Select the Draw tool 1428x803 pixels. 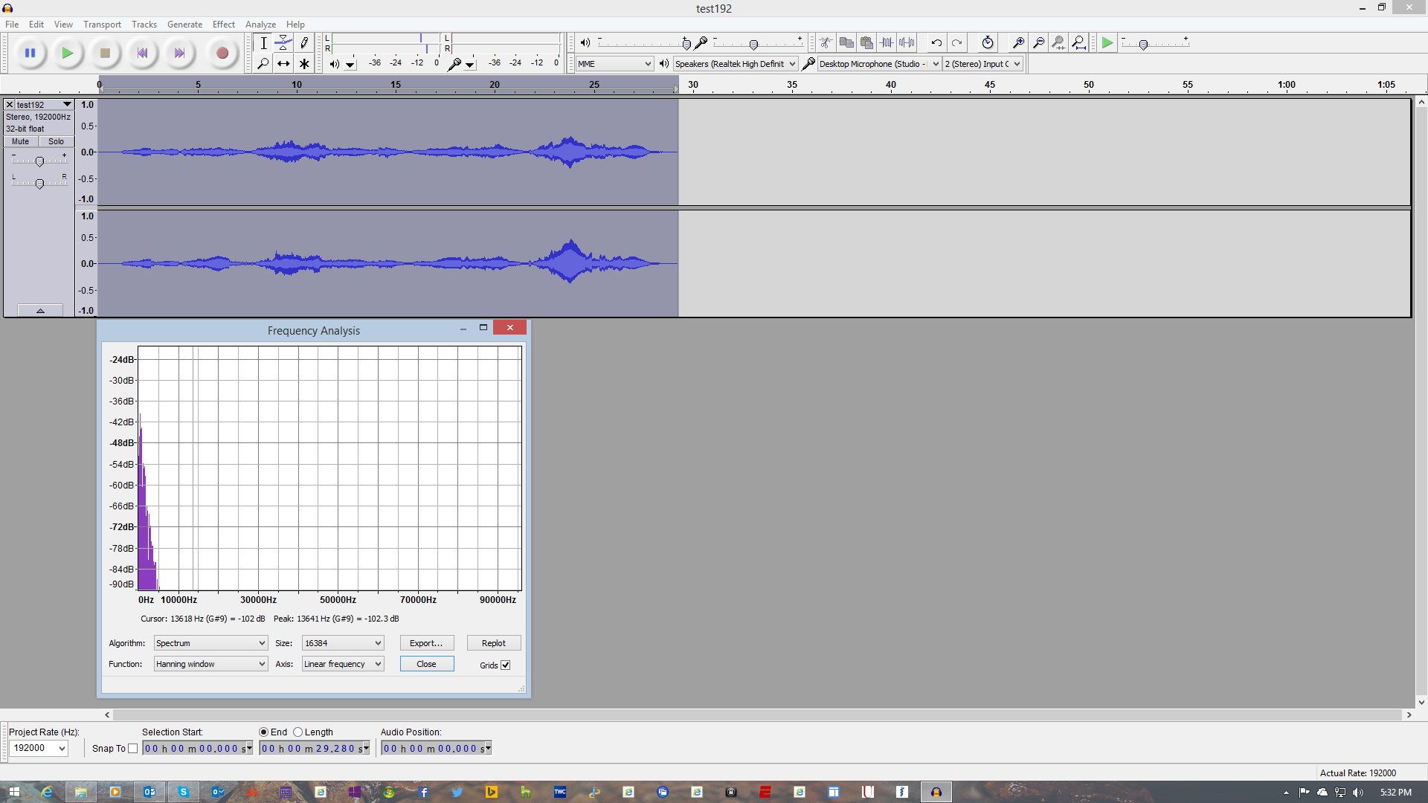point(304,43)
